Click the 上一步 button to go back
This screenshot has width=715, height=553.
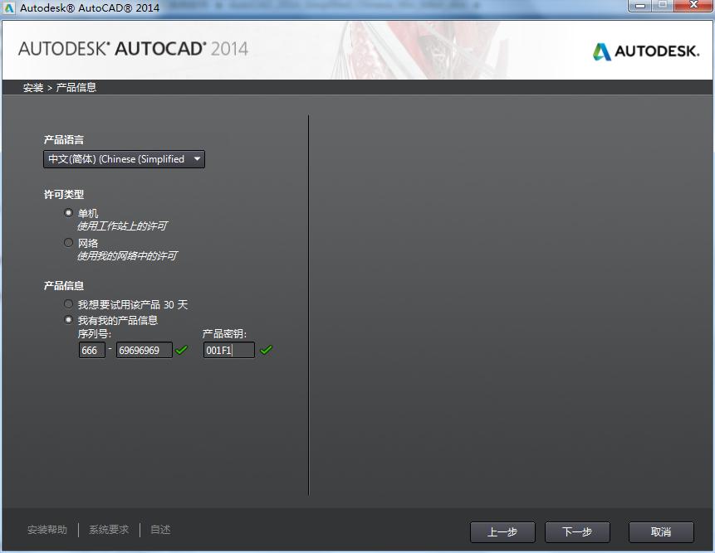pyautogui.click(x=502, y=532)
